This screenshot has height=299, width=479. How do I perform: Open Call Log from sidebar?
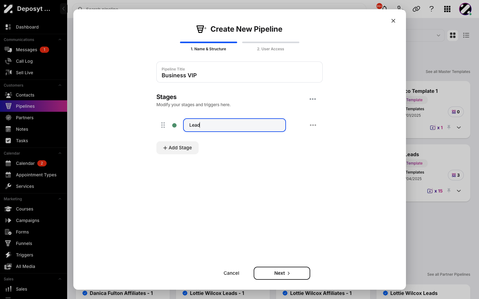coord(34,61)
